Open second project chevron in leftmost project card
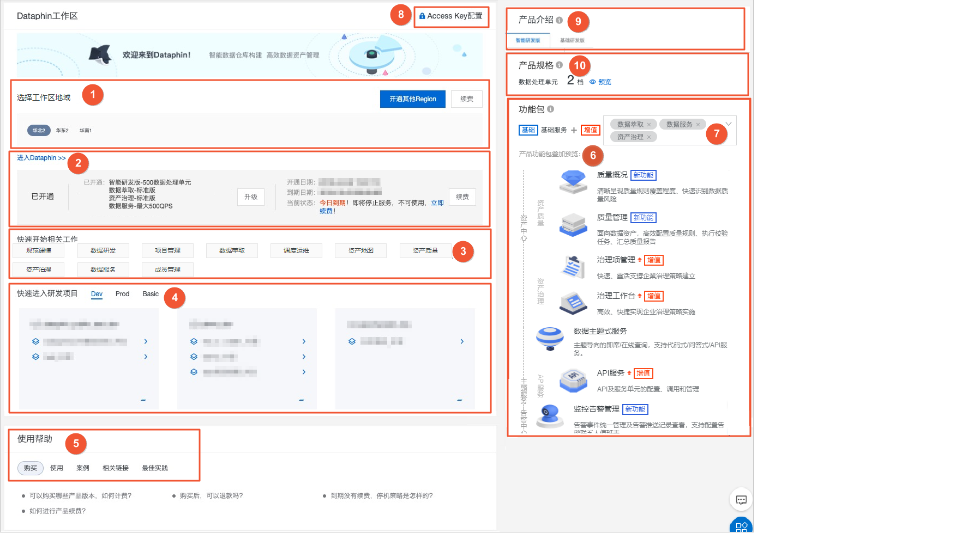974x533 pixels. 146,357
